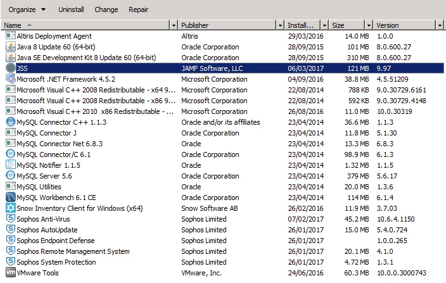446x283 pixels.
Task: Select Microsoft .NET Framework 4.5.2
Action: (x=66, y=79)
